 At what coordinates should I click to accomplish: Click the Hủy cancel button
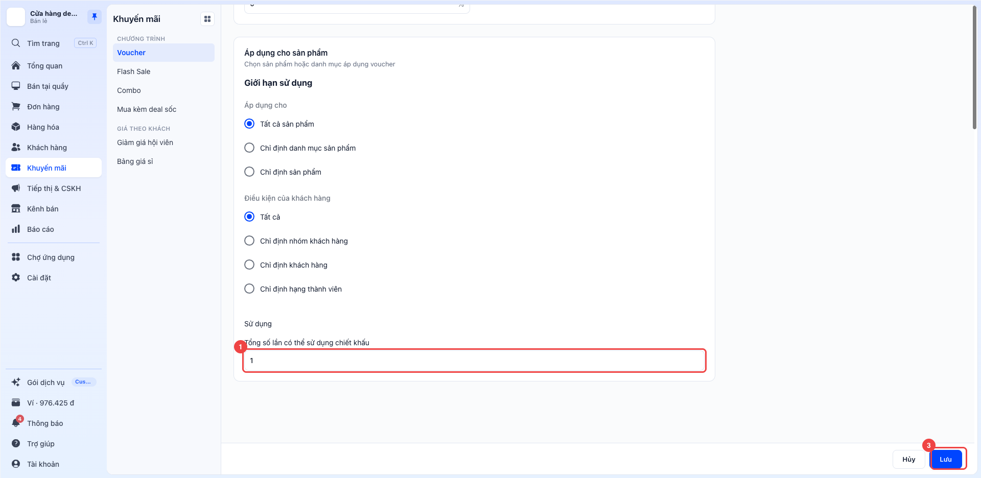[x=908, y=459]
